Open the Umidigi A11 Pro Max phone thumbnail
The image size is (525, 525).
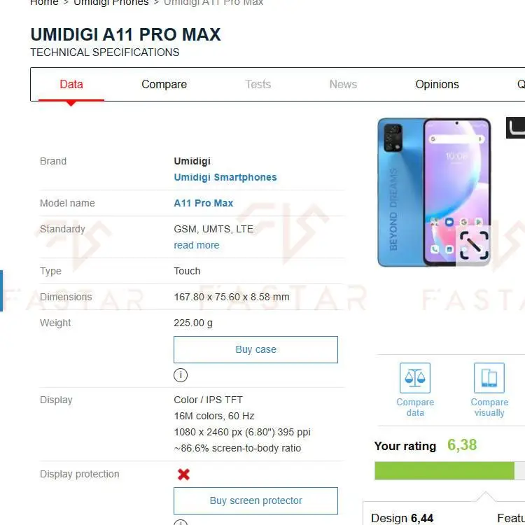click(x=434, y=192)
